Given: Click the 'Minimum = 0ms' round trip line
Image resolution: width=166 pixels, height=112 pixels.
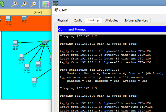Looking at the screenshot, I should click(107, 81).
